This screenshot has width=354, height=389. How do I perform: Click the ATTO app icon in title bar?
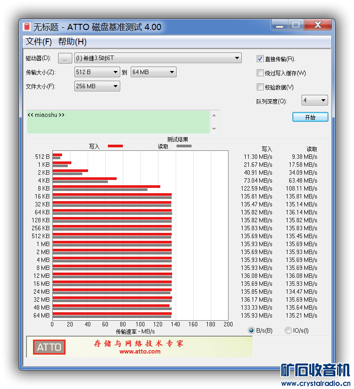tap(26, 26)
